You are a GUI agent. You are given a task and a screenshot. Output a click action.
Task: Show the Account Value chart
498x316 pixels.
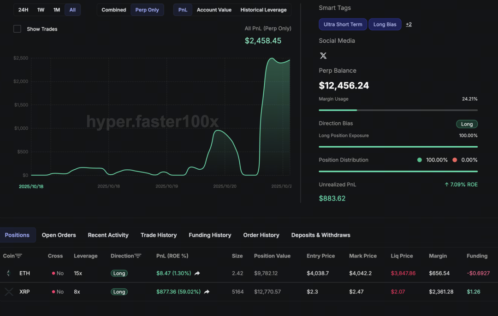[x=214, y=10]
